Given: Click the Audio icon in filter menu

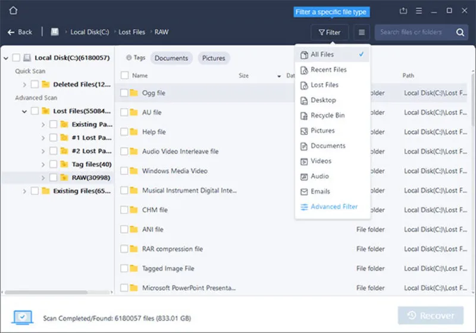Looking at the screenshot, I should pos(304,177).
